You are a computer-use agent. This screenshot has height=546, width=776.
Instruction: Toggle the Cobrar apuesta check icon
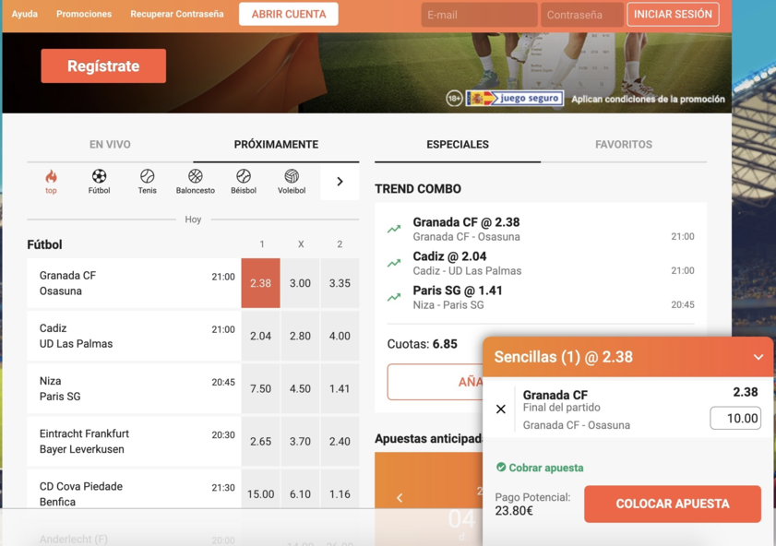pos(501,467)
